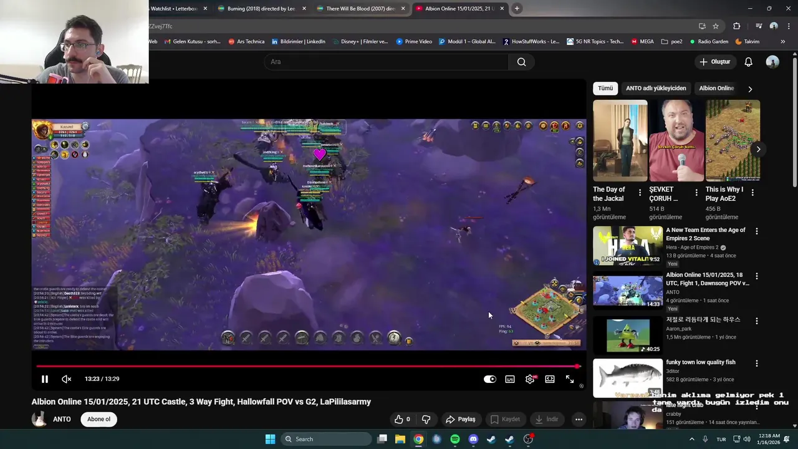This screenshot has height=449, width=798.
Task: Open Spotify from the taskbar
Action: point(455,439)
